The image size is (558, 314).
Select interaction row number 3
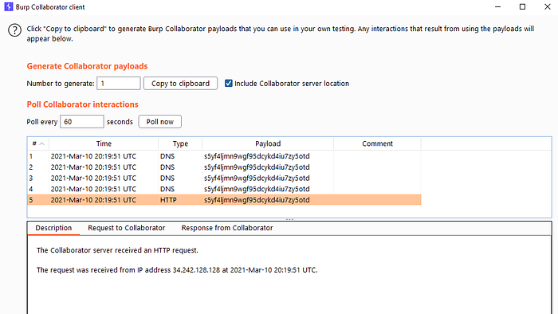coord(224,179)
